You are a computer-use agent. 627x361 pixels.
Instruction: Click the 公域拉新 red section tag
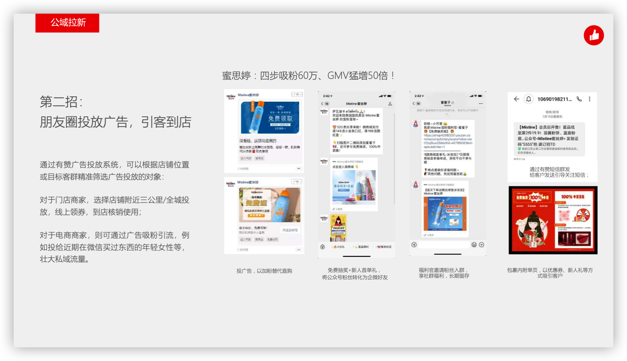pos(67,23)
